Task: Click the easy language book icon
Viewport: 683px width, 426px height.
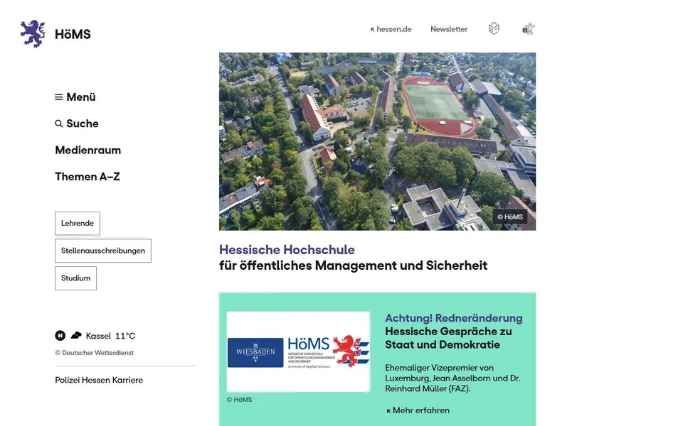Action: (x=494, y=28)
